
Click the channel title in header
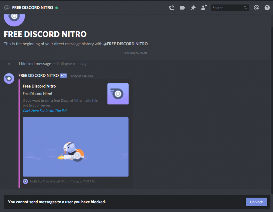32,8
